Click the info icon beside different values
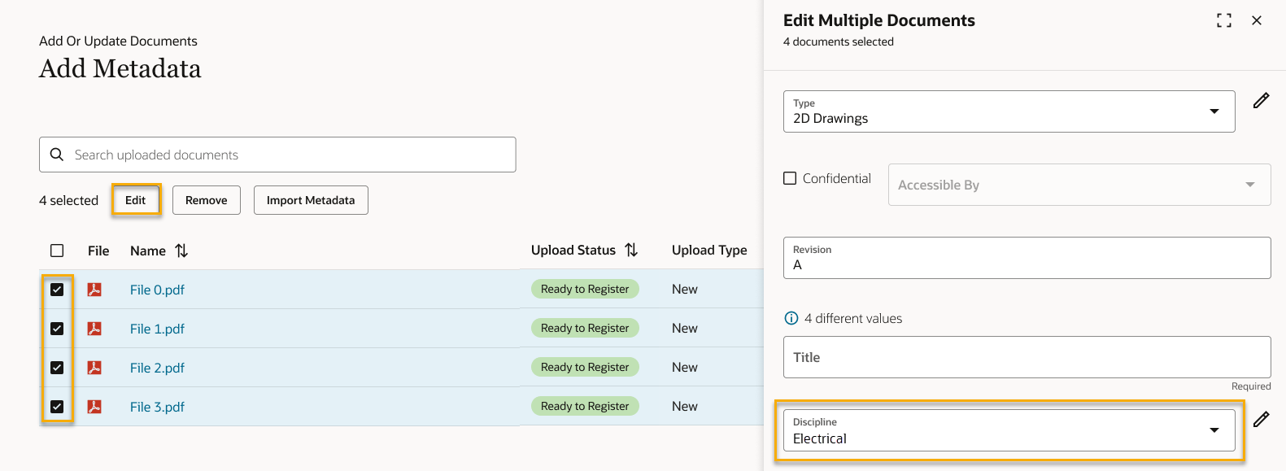This screenshot has height=471, width=1286. (791, 319)
